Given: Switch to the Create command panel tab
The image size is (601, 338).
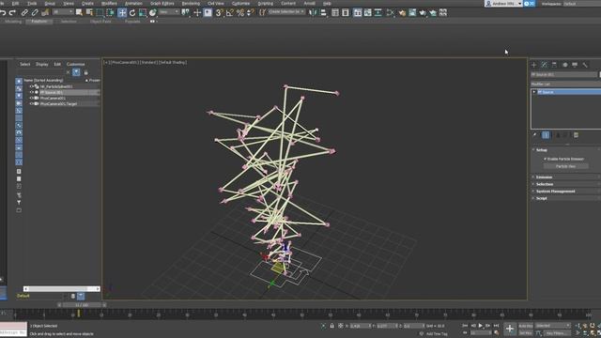Looking at the screenshot, I should [534, 65].
